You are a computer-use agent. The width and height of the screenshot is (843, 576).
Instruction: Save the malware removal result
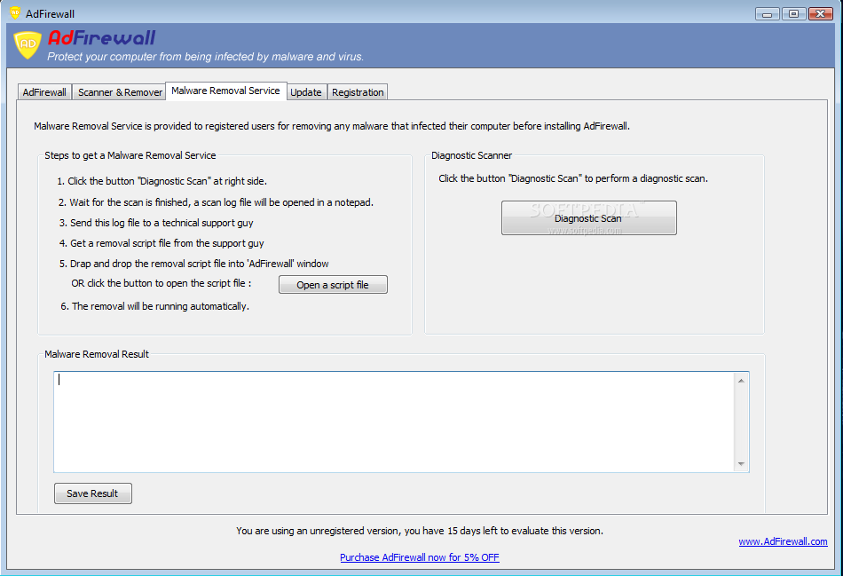92,493
